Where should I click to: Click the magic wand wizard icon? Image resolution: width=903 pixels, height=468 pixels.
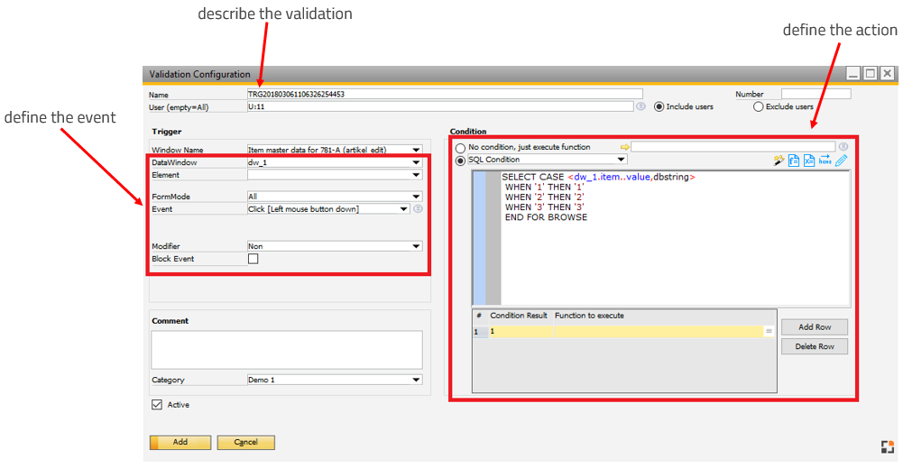(779, 161)
